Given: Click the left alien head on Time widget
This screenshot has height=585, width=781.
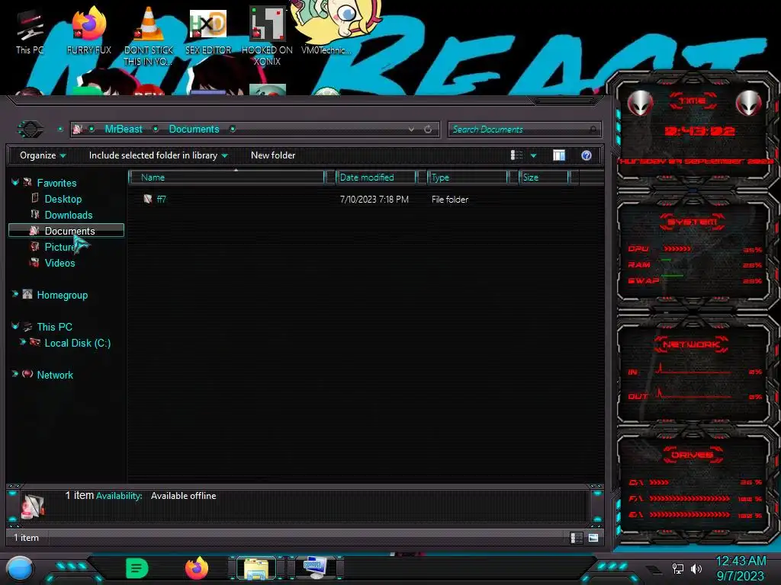Looking at the screenshot, I should click(640, 104).
